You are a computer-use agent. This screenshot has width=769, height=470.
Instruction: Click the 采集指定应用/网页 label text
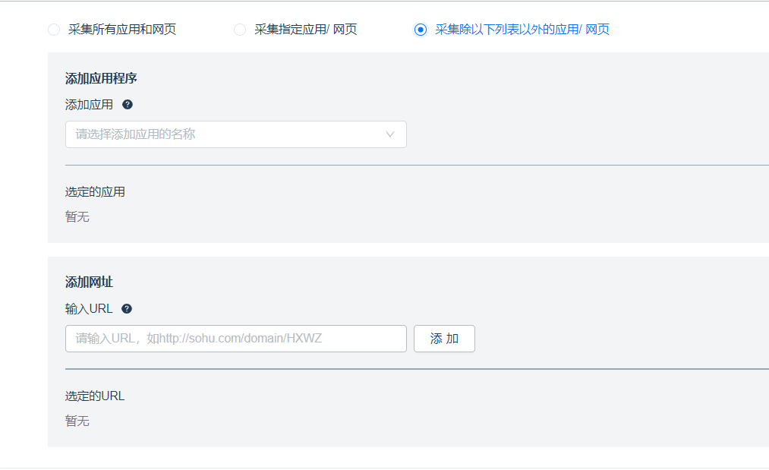coord(306,30)
